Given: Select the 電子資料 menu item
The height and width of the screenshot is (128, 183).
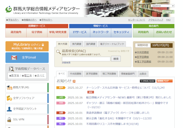Looking at the screenshot, I should [x=37, y=33].
